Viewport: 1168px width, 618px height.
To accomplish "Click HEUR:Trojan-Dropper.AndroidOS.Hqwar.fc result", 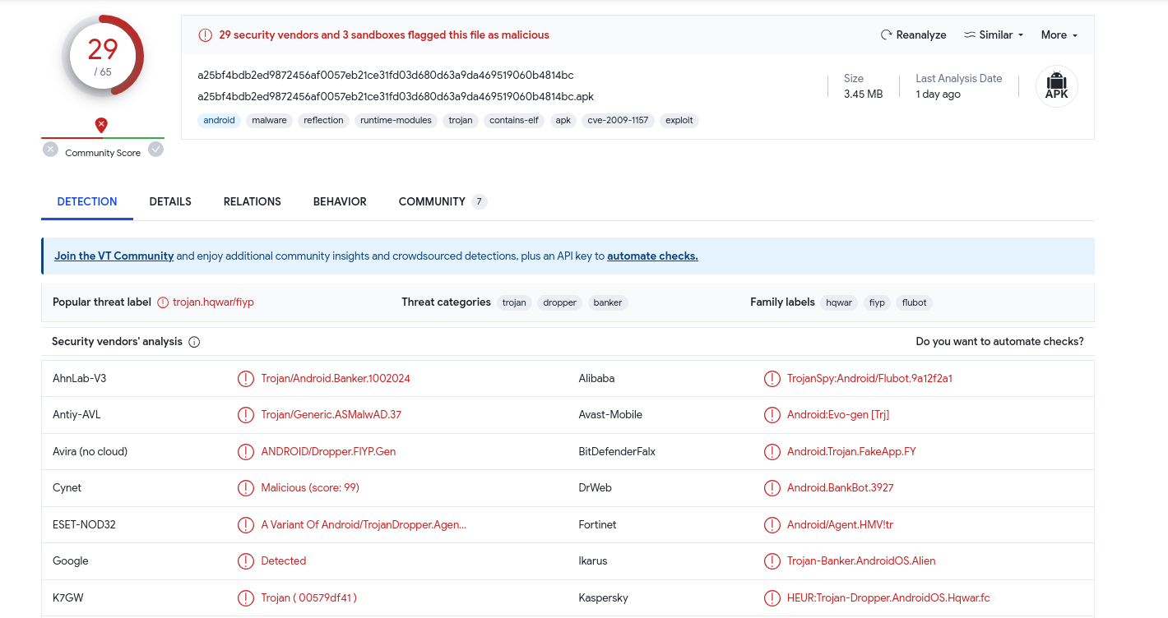I will tap(888, 598).
